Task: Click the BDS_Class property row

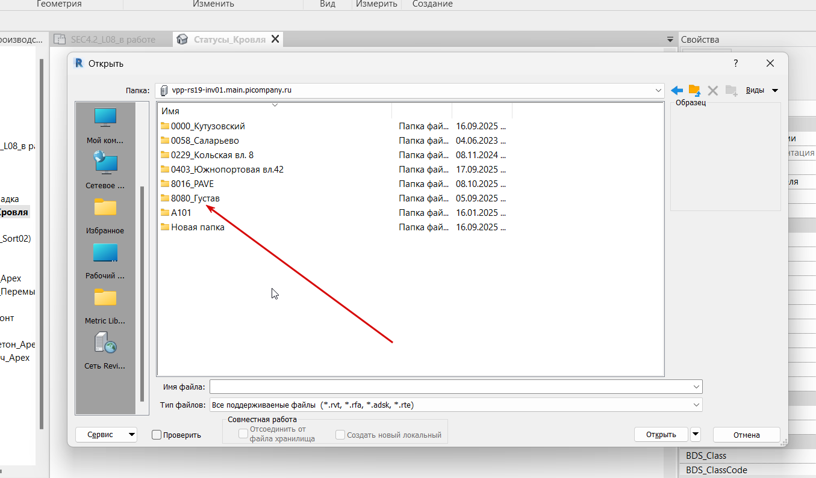Action: tap(747, 456)
